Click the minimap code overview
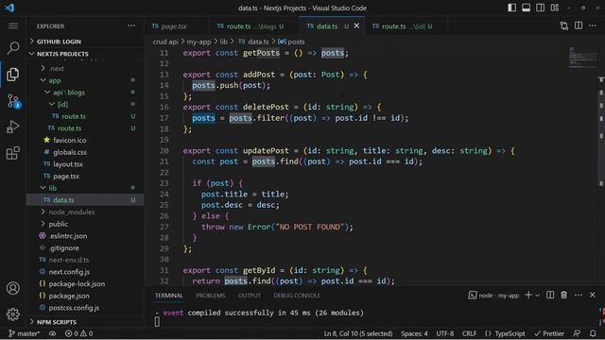 [x=582, y=58]
